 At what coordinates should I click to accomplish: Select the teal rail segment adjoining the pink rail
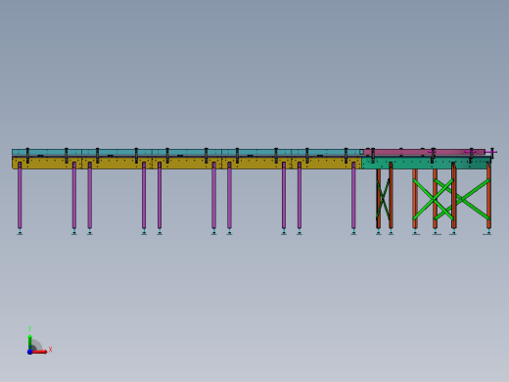327,152
